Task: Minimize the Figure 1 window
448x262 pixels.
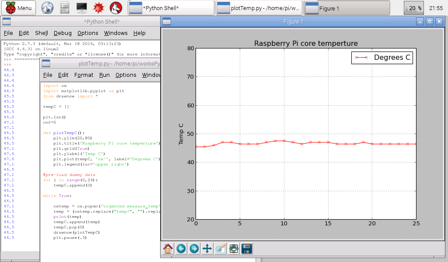Action: pyautogui.click(x=420, y=21)
